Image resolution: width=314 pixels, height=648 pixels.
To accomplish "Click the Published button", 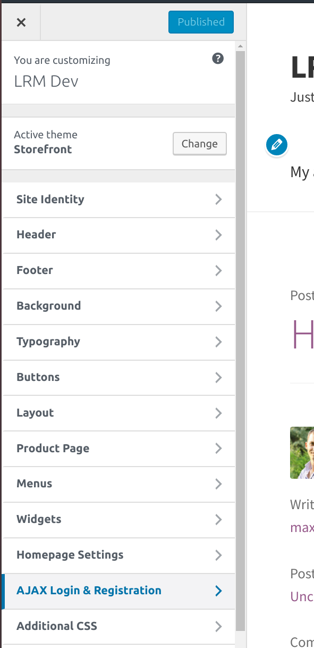I will click(x=201, y=22).
